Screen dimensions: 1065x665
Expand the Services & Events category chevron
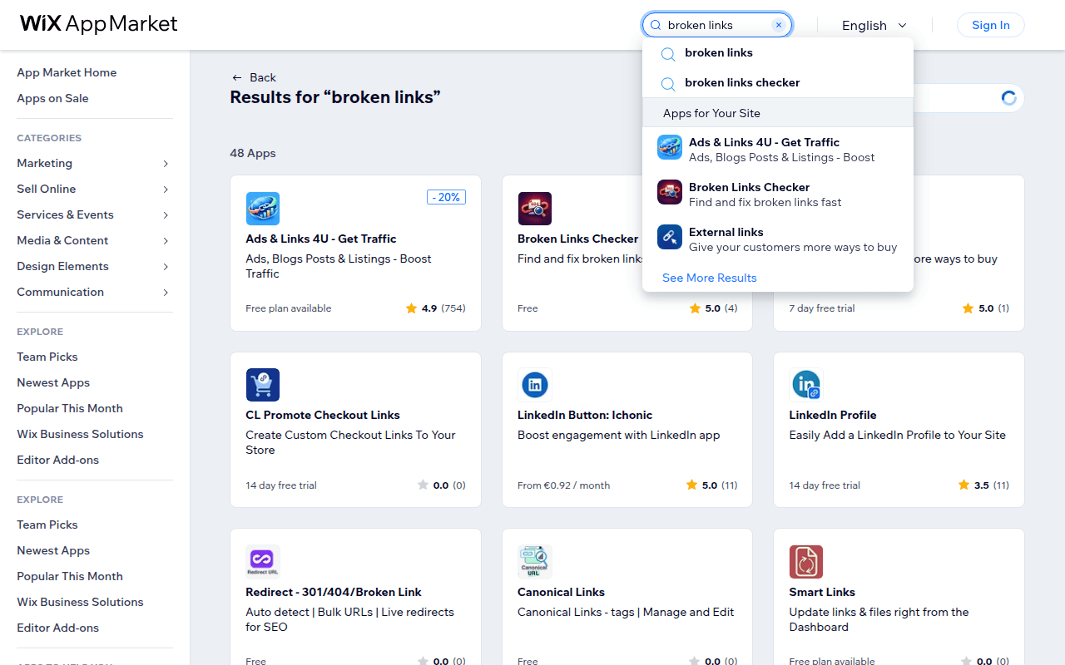pyautogui.click(x=166, y=215)
